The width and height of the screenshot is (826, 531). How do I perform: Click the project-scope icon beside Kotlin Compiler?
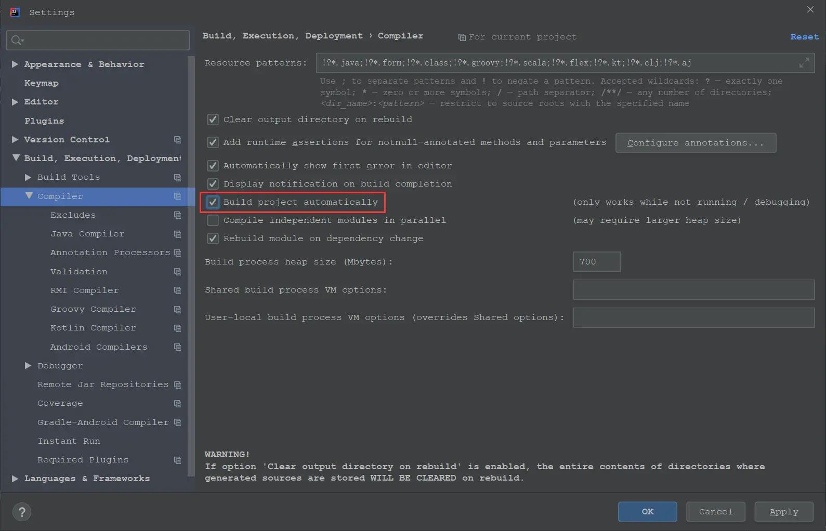click(x=177, y=328)
